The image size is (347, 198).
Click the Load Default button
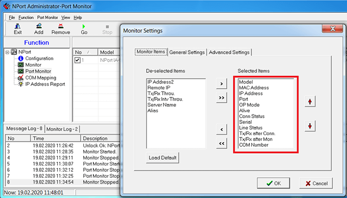[x=162, y=158]
